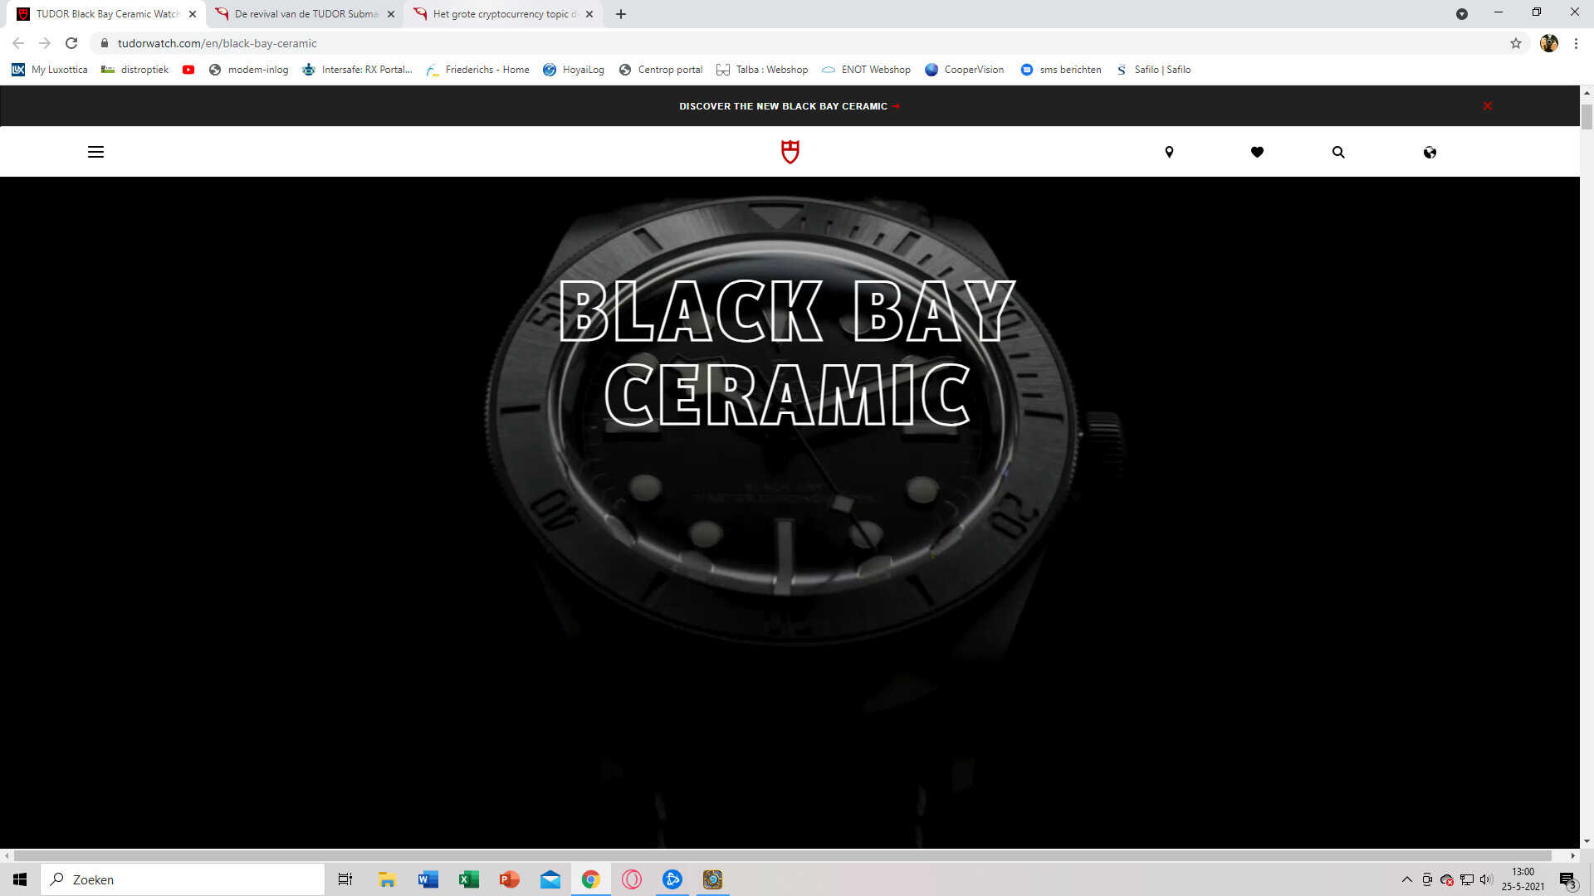Open the Chrome profile avatar
The height and width of the screenshot is (896, 1594).
[1549, 43]
